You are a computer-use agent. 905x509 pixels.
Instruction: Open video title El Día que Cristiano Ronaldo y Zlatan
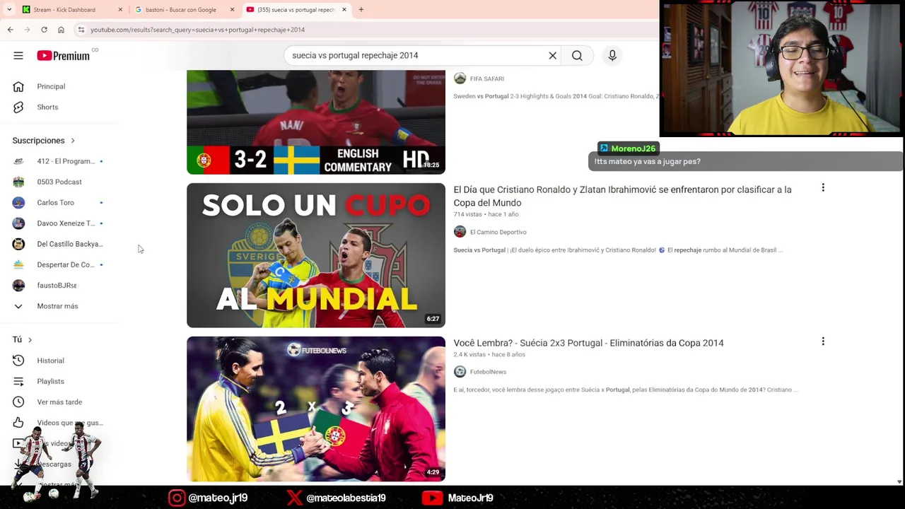[622, 196]
